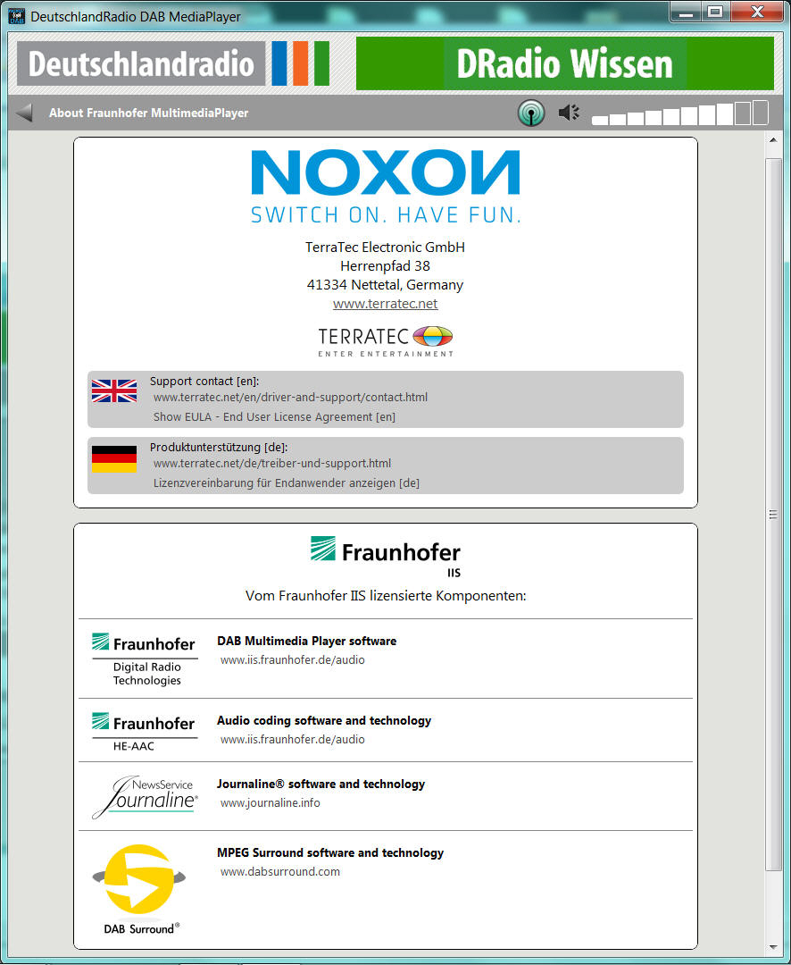The width and height of the screenshot is (791, 965).
Task: Click the DAB app icon in title bar
Action: pos(17,16)
